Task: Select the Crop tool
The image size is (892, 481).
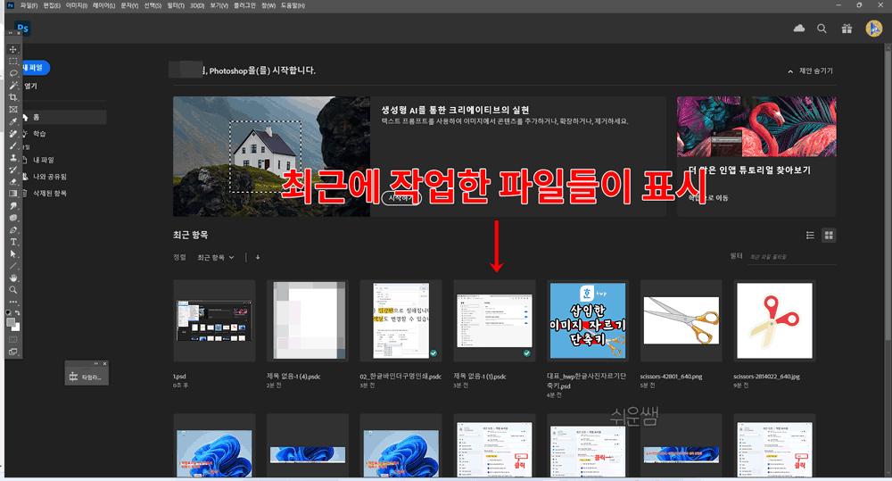Action: (x=13, y=97)
